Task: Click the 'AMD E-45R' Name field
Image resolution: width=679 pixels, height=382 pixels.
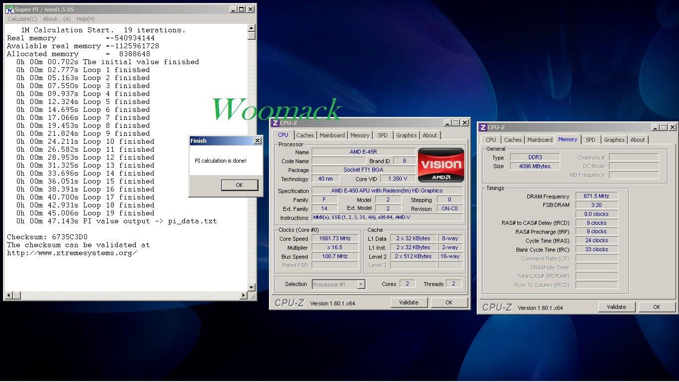Action: 363,152
